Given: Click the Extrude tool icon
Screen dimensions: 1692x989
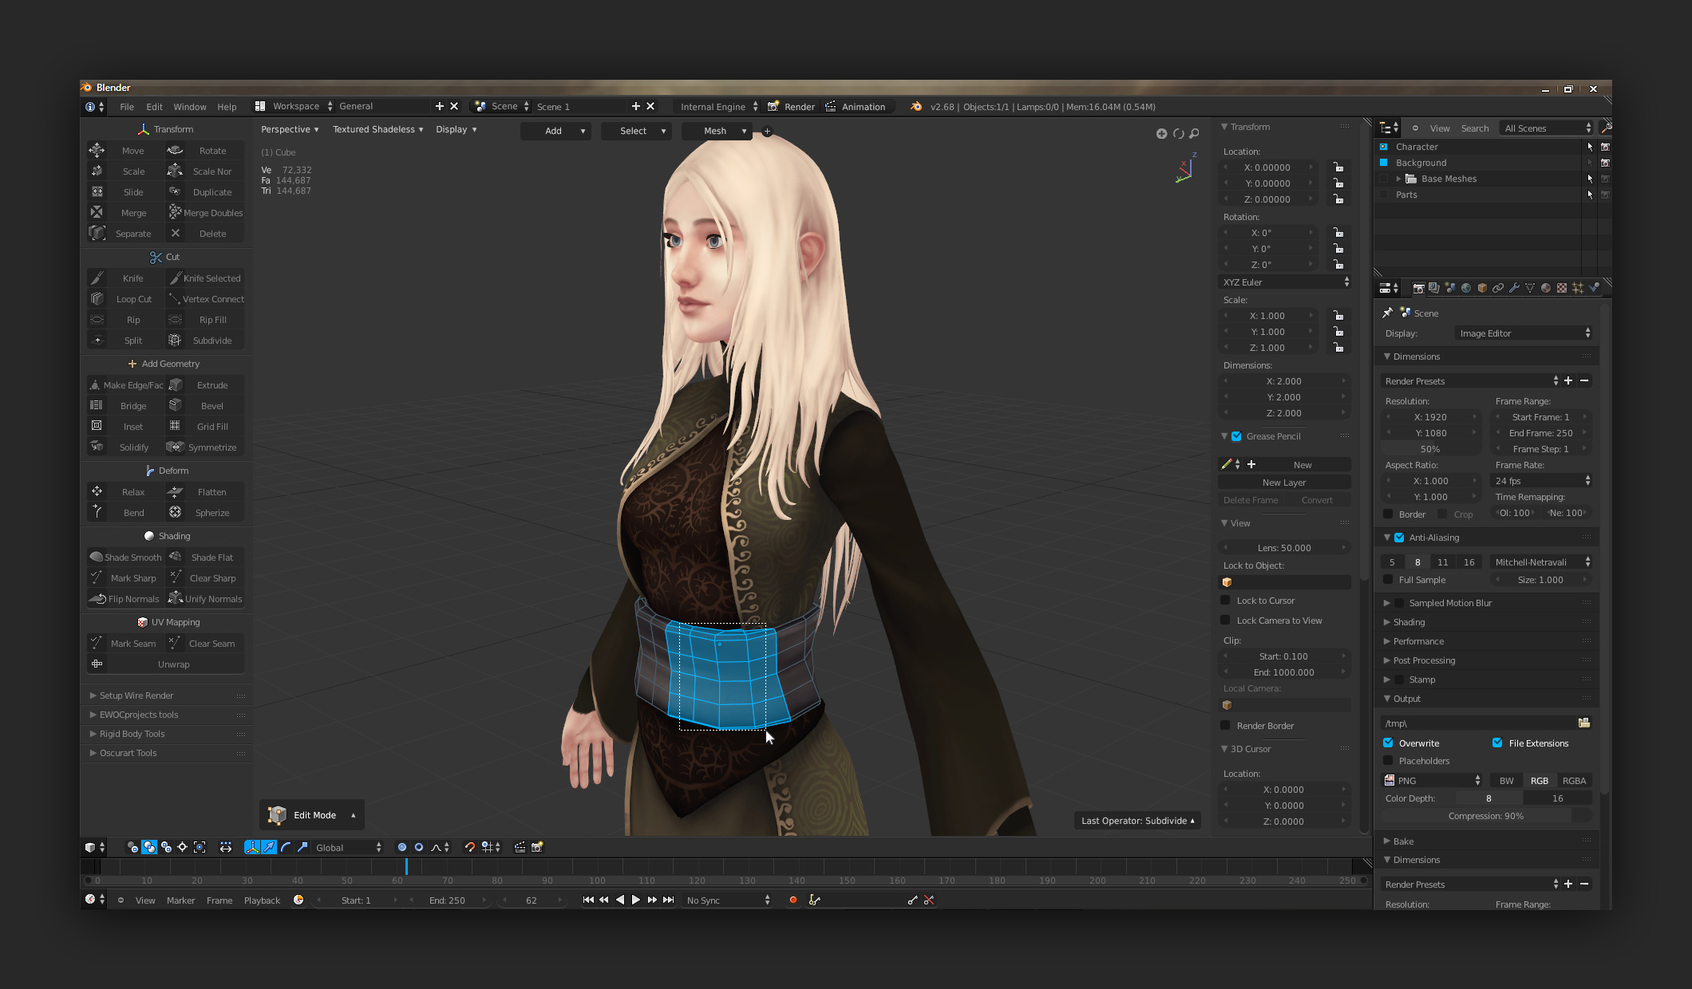Looking at the screenshot, I should (x=176, y=385).
